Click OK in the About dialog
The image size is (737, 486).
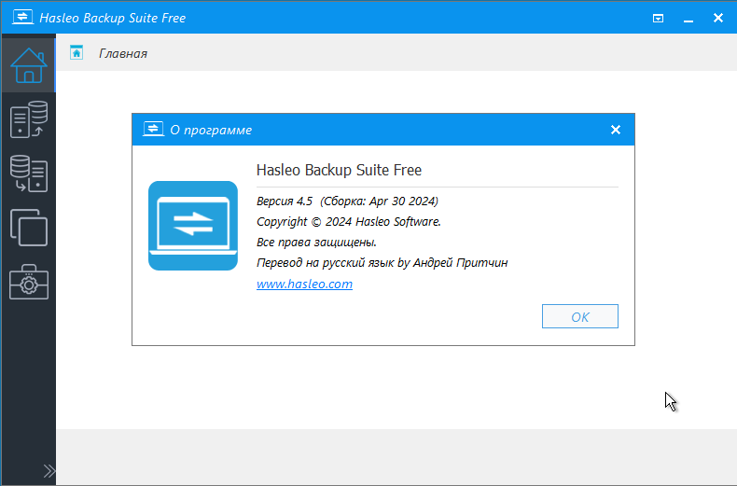[x=580, y=316]
